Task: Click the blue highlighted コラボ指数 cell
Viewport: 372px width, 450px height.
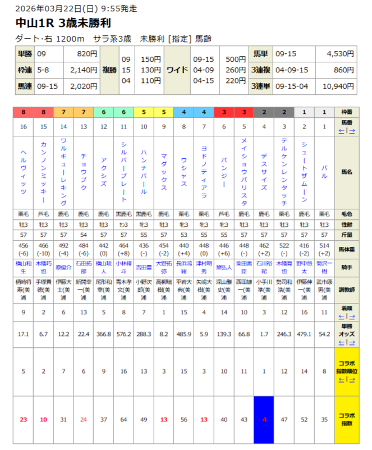Action: 264,419
